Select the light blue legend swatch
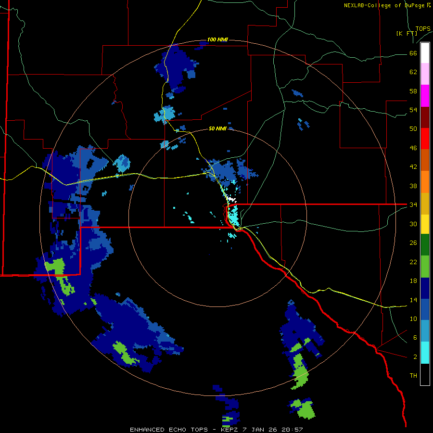433x433 pixels. click(x=425, y=331)
